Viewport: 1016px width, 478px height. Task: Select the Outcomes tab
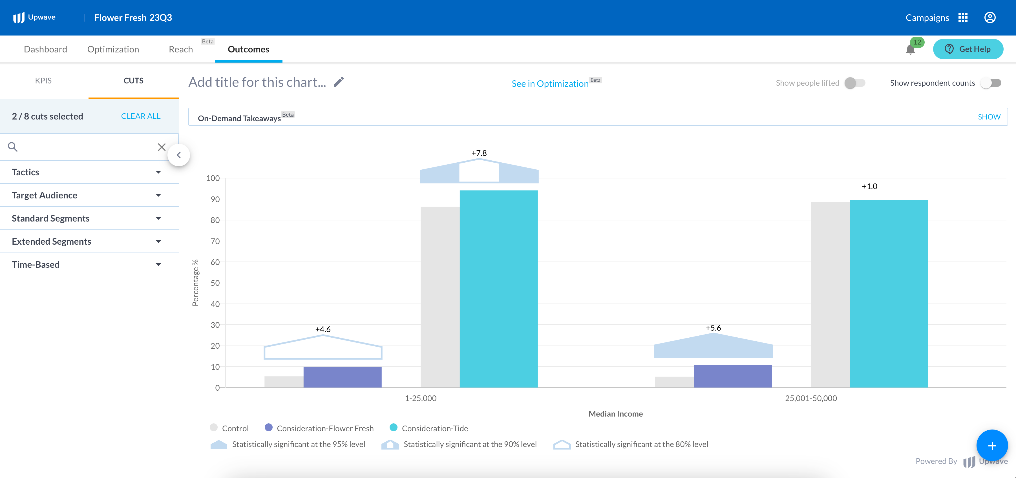(x=248, y=49)
